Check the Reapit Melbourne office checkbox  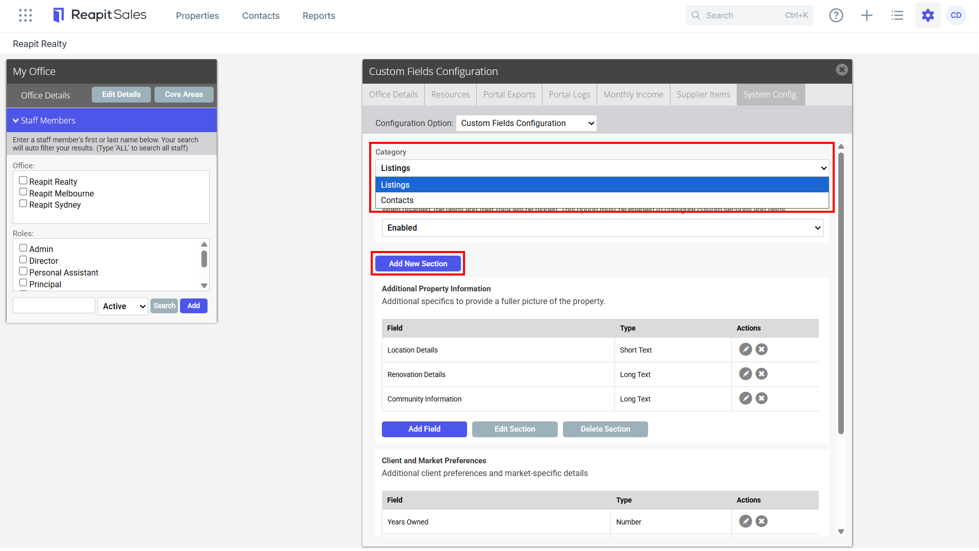pos(23,192)
